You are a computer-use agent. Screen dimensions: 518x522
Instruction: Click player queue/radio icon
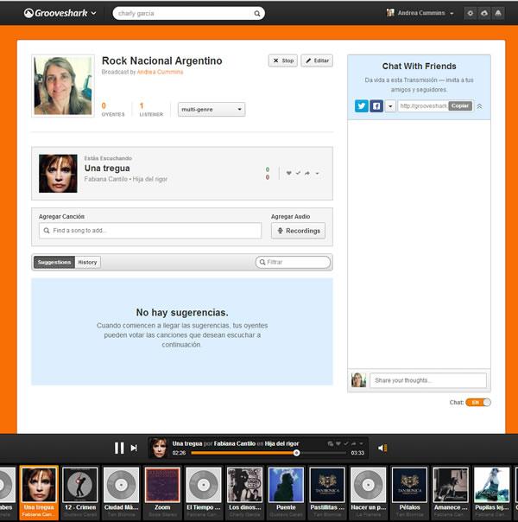pyautogui.click(x=330, y=443)
